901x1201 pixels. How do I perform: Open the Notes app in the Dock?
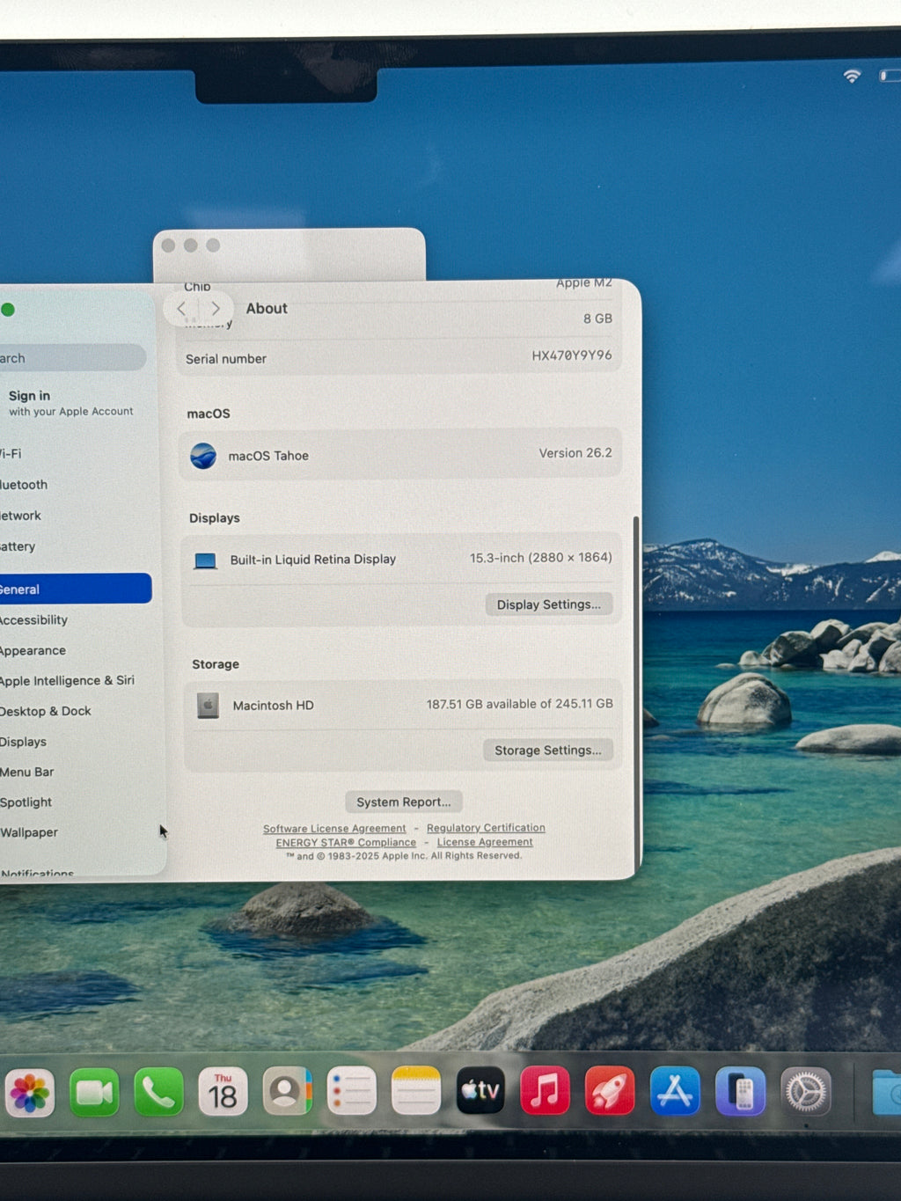[415, 1091]
